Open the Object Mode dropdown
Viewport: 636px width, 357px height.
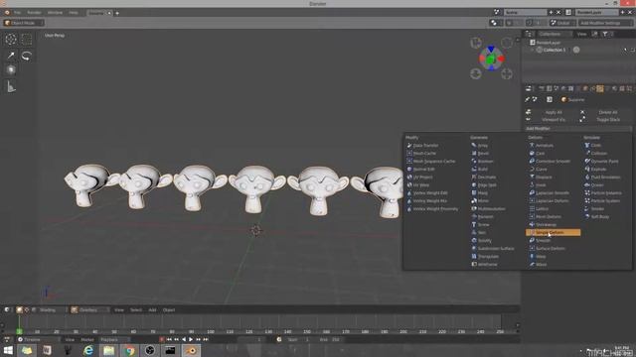[x=24, y=23]
